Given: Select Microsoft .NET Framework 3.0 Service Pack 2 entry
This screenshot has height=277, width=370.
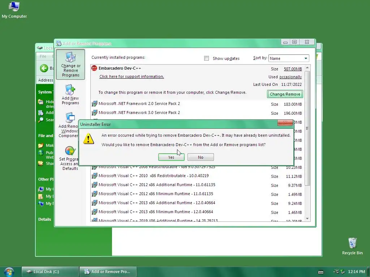Looking at the screenshot, I should click(x=198, y=113).
